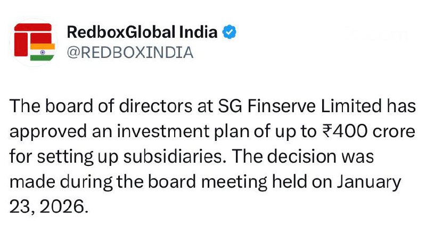Image resolution: width=426 pixels, height=235 pixels.
Task: Click the word 'subsidiaries' in the post
Action: point(173,156)
